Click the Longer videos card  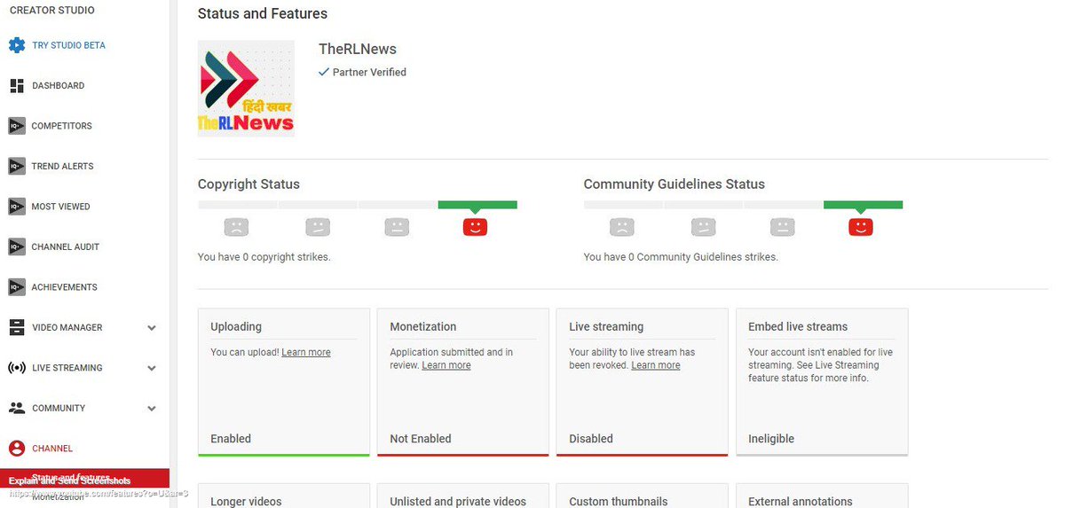tap(284, 496)
